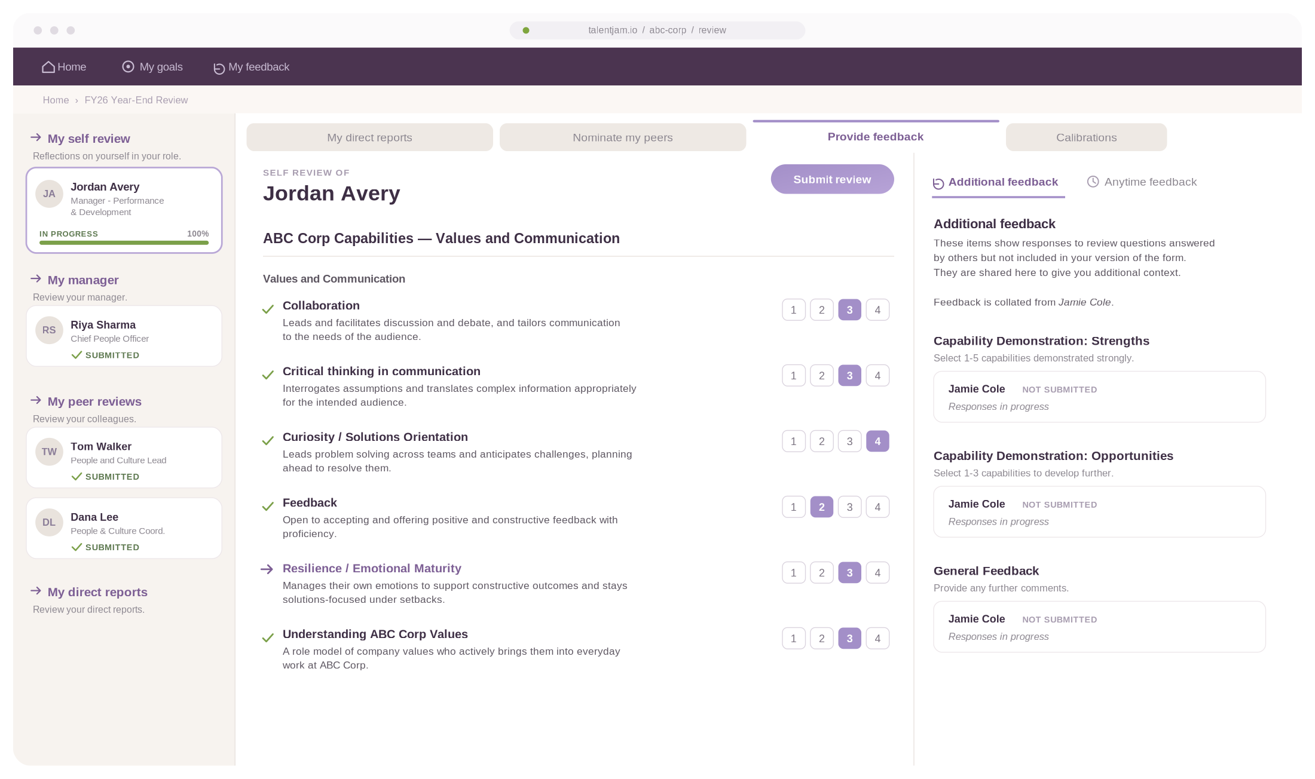Click the checkmark beside Understanding ABC Corp Values
Image resolution: width=1315 pixels, height=779 pixels.
pos(268,638)
